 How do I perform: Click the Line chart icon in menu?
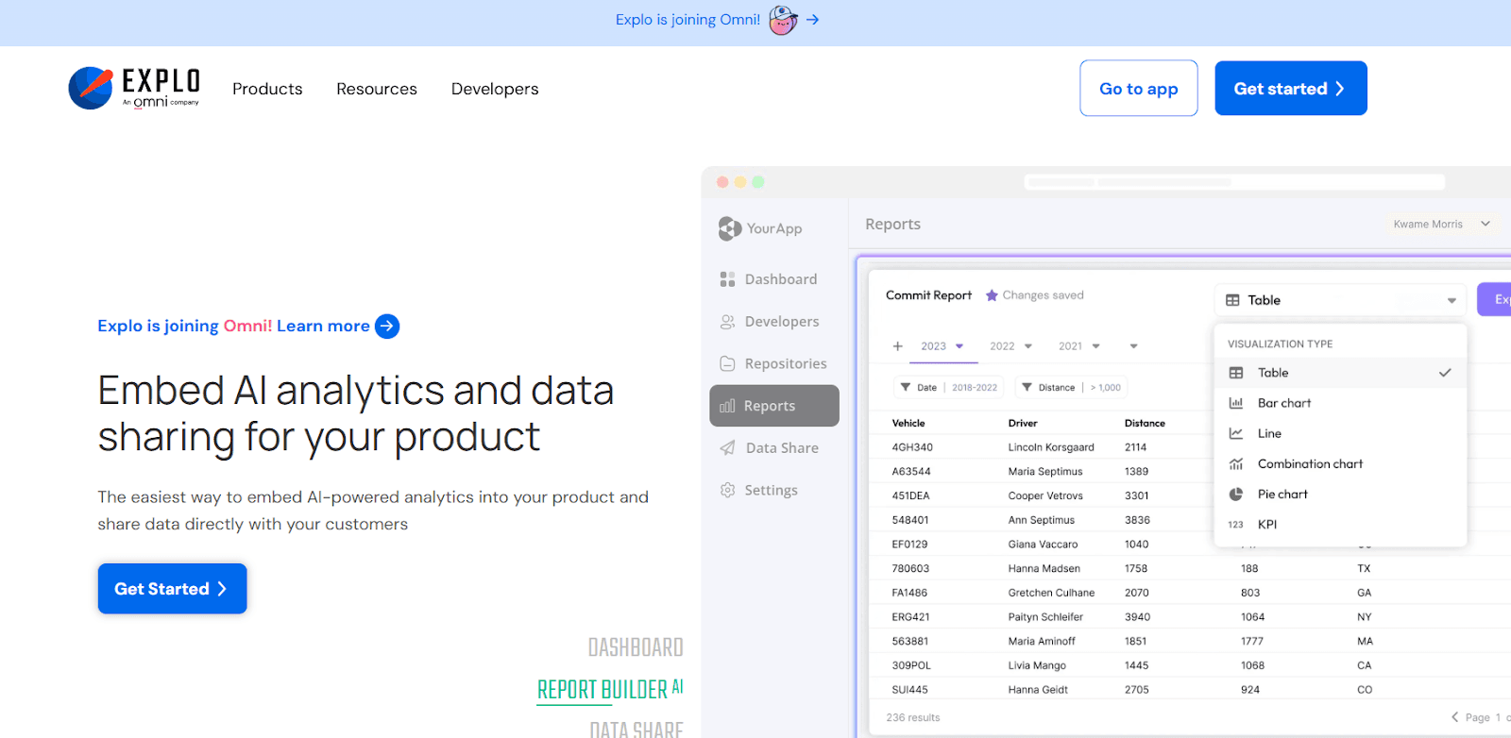1235,433
